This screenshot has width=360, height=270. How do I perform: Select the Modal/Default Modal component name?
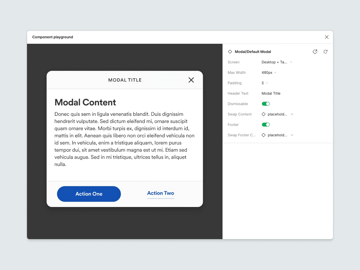tap(253, 52)
